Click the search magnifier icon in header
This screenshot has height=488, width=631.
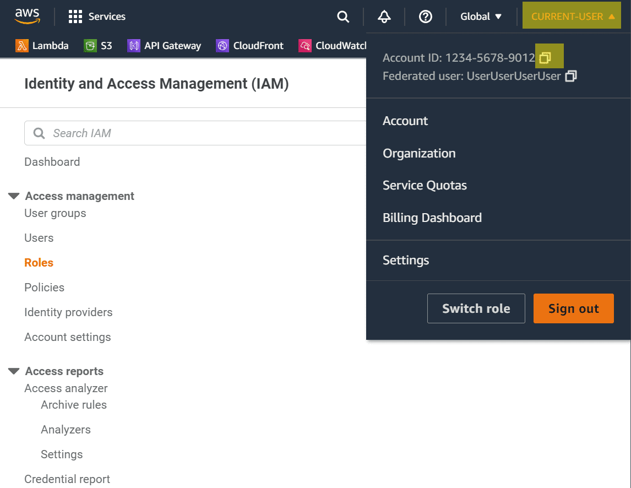343,17
